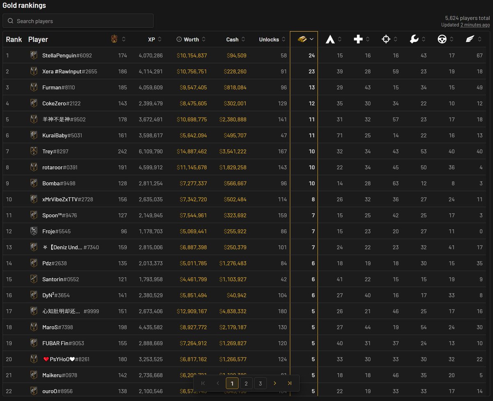Click StellaPenguin's rank badge icon

pos(34,55)
